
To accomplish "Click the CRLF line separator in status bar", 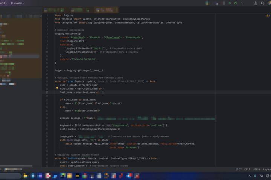I will click(247, 169).
